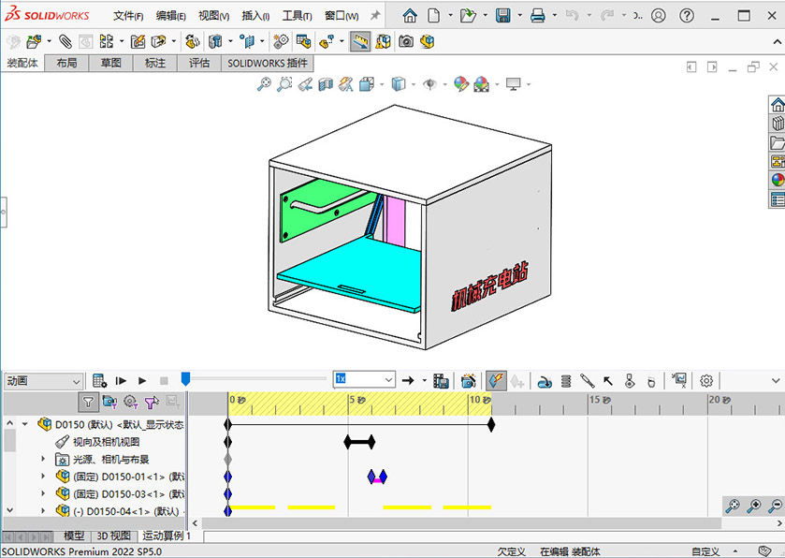Screen dimensions: 785x558
Task: Click the Home icon in title bar
Action: coord(410,16)
